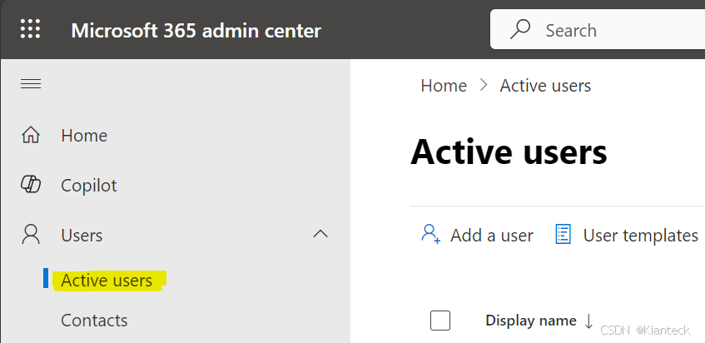Click the Active users page heading
Screen dimensions: 705x343
click(x=509, y=152)
